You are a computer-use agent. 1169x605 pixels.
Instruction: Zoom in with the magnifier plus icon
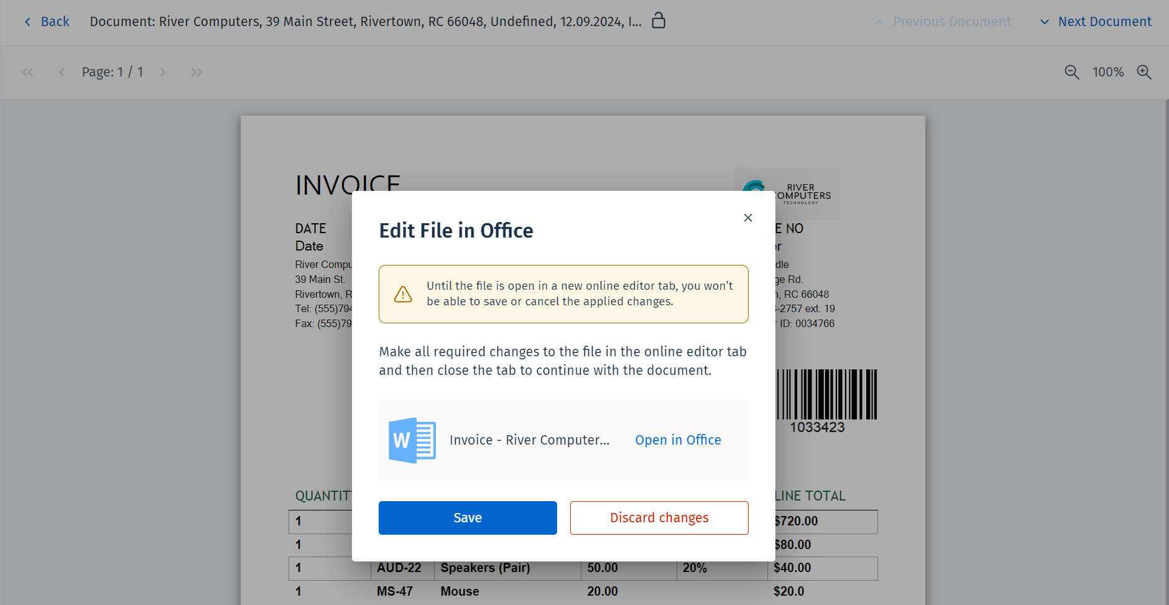pyautogui.click(x=1144, y=72)
